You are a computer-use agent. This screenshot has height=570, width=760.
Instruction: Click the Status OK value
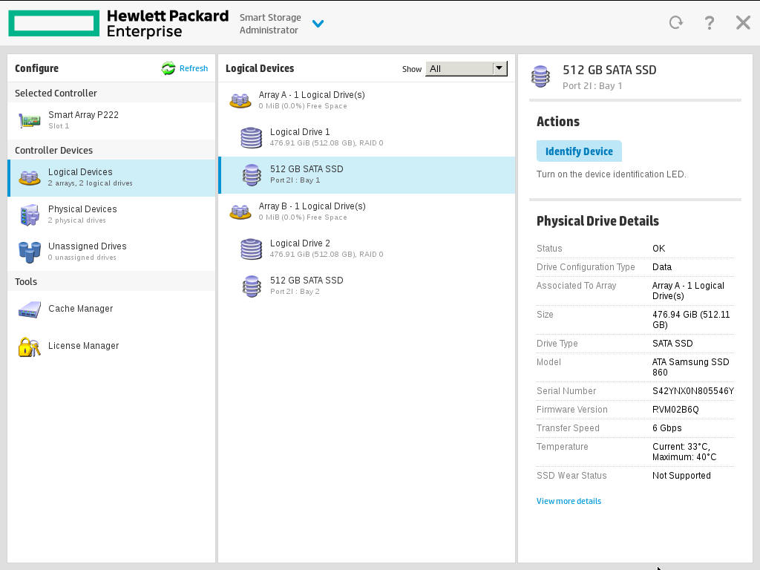coord(659,248)
